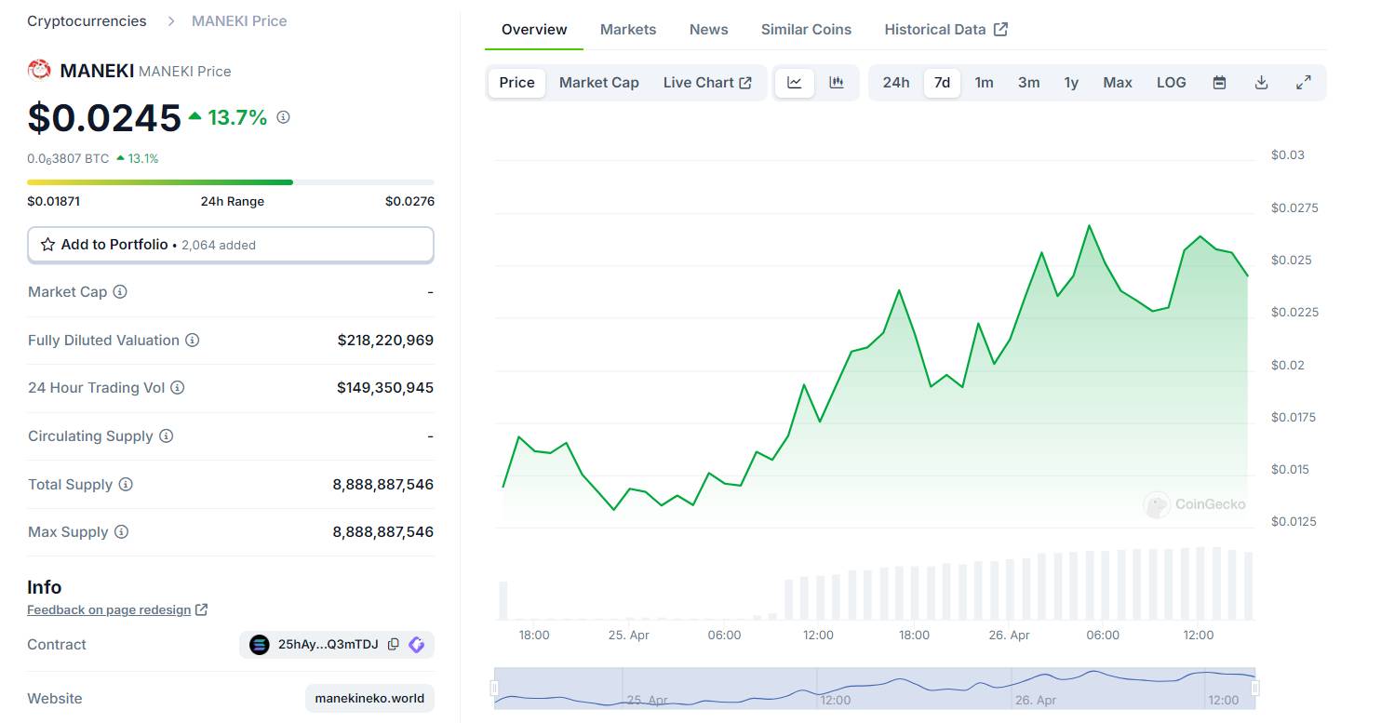Click the MANEKI coin logo

[x=39, y=70]
